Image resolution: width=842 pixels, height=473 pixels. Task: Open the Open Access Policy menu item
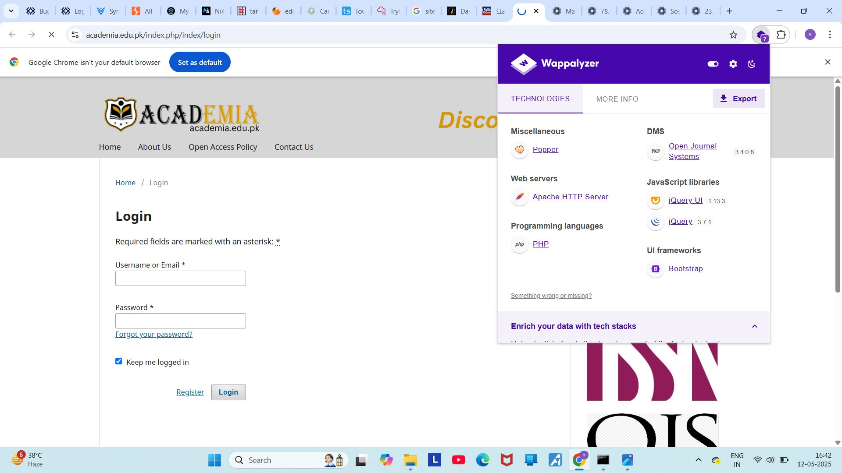(223, 147)
